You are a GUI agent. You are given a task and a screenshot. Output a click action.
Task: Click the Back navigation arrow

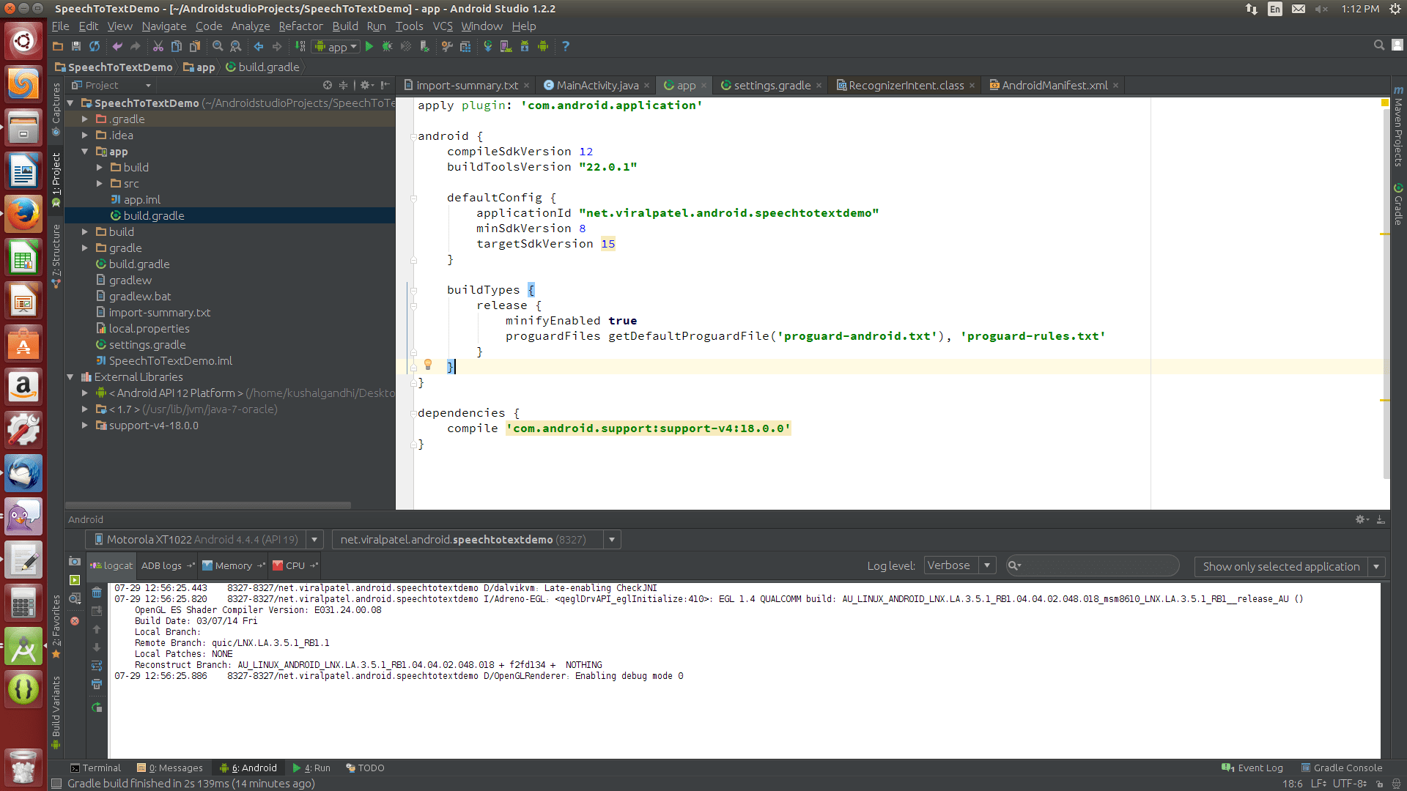point(259,46)
